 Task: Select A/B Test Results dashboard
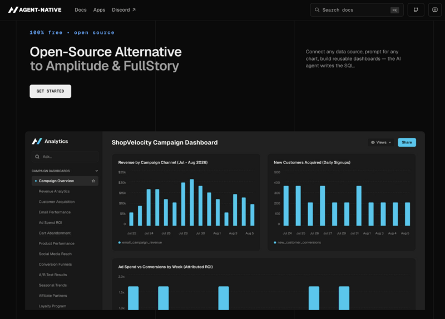pyautogui.click(x=53, y=275)
